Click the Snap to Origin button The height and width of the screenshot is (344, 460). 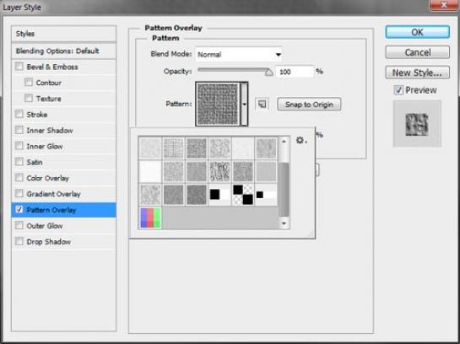pos(309,105)
